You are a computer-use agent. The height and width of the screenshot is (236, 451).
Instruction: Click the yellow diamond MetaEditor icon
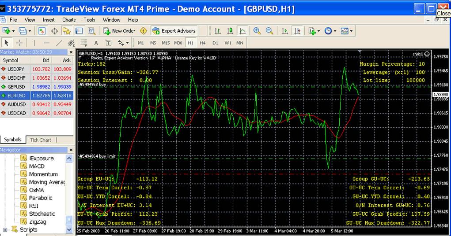point(143,31)
